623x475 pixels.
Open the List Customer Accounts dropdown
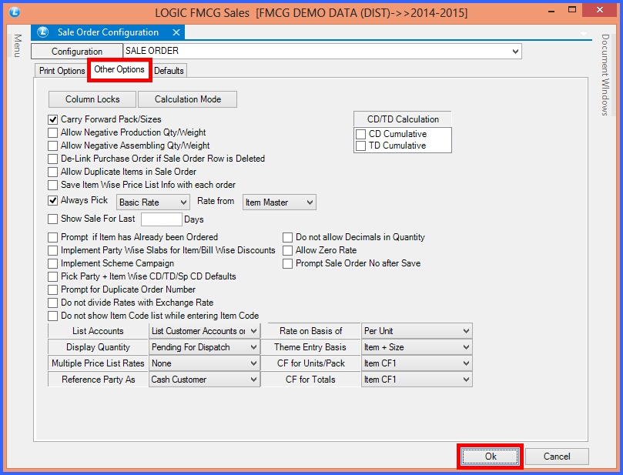click(204, 331)
